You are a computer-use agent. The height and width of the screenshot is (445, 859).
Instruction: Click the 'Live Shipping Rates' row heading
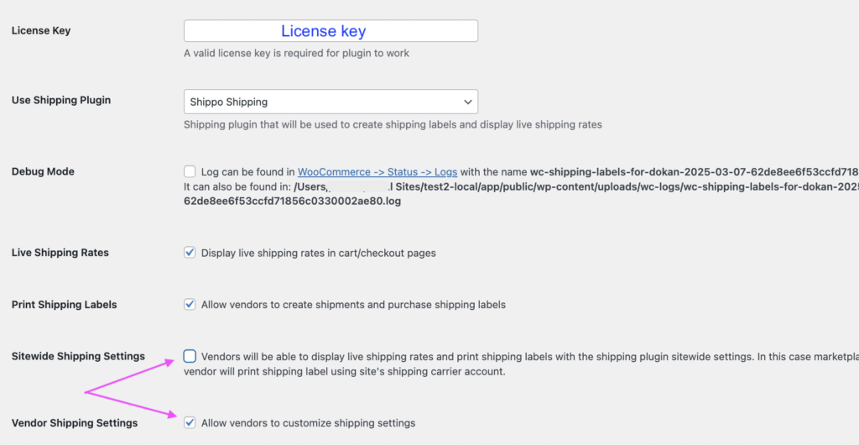60,253
